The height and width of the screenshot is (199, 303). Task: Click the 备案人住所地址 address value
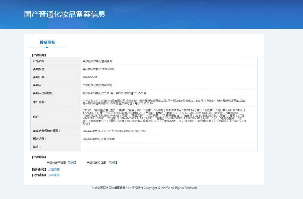(114, 93)
